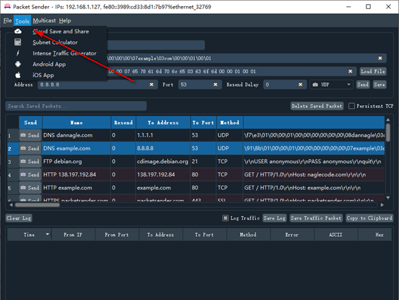
Task: Clear the Port field value 53
Action: pos(215,84)
